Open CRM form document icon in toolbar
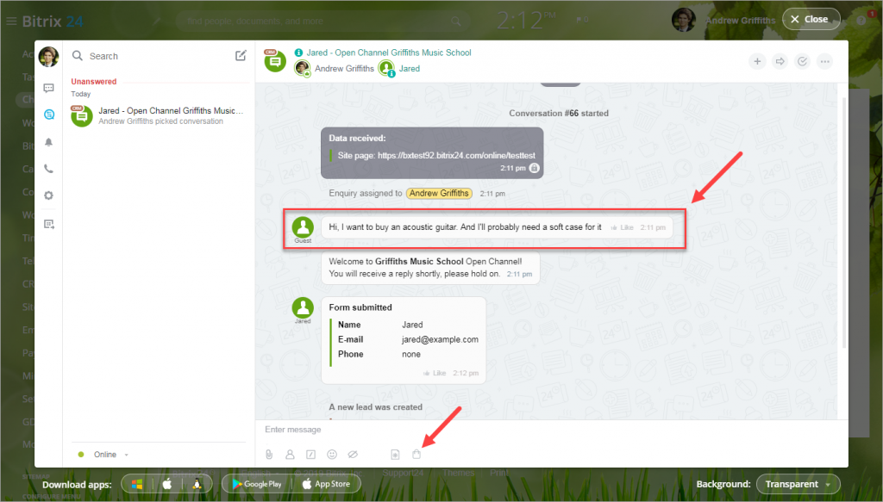 tap(395, 455)
